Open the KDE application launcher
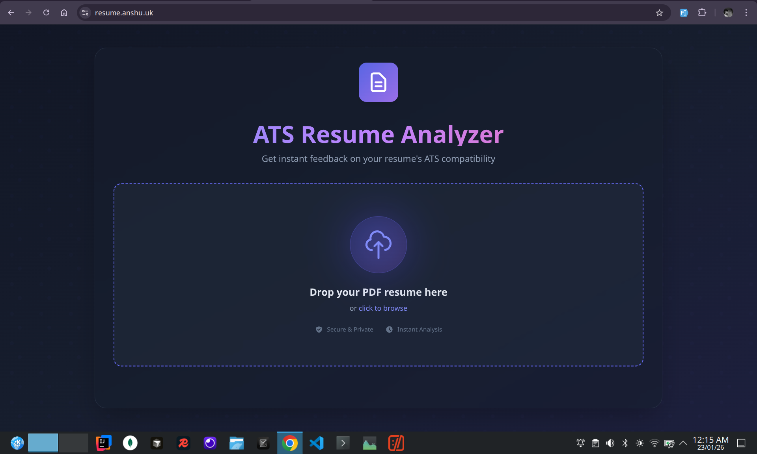 pos(17,443)
